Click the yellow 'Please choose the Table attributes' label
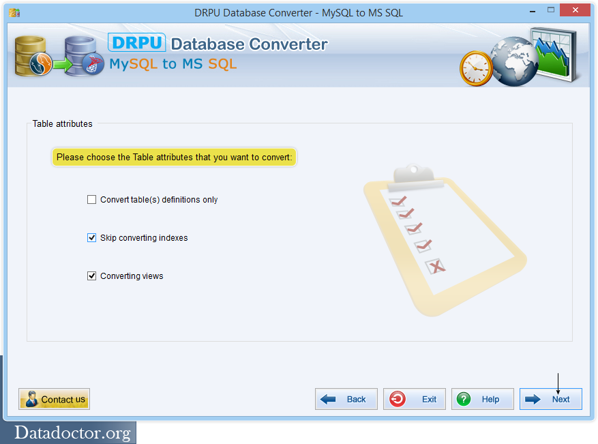598x444 pixels. point(175,157)
